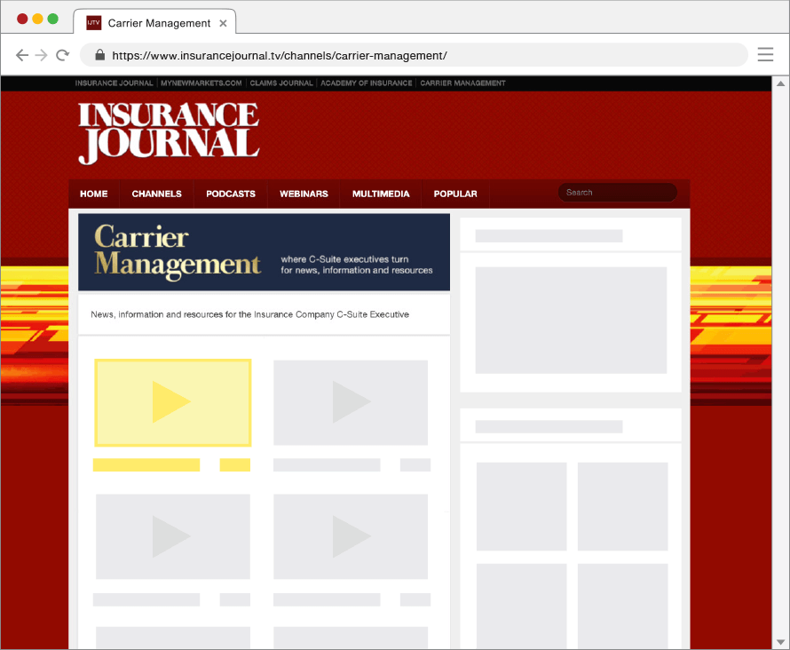Click the browser back arrow
The image size is (790, 650).
click(22, 55)
